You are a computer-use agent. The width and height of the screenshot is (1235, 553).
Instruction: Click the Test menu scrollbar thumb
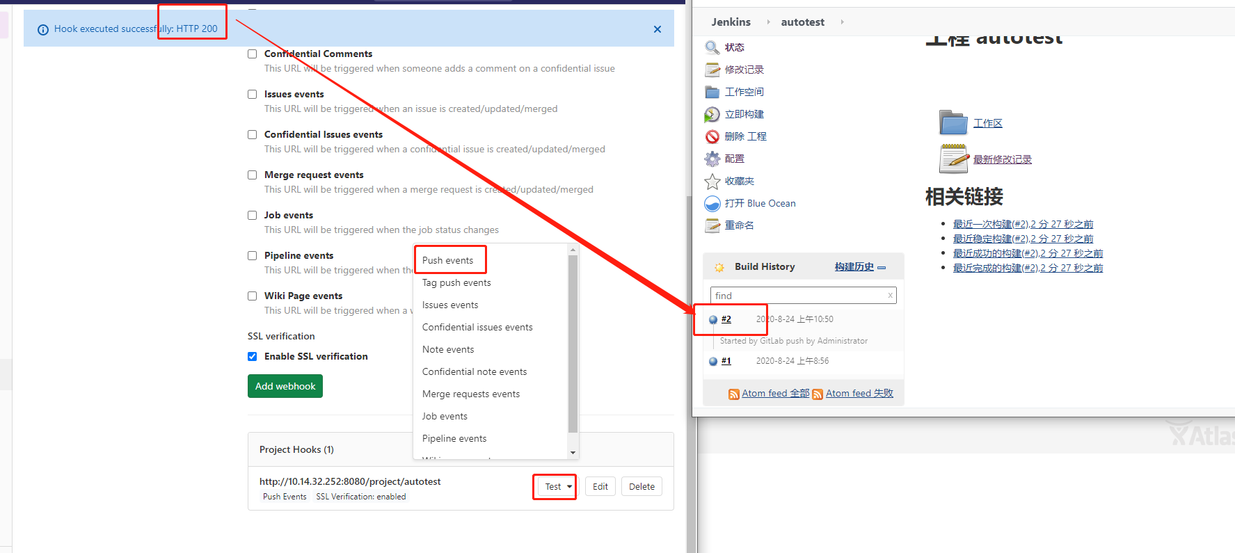[573, 344]
